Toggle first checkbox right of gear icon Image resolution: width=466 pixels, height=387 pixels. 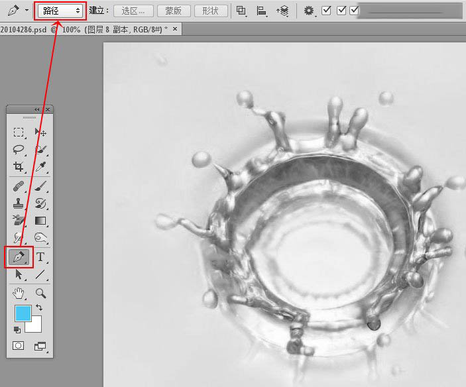327,11
